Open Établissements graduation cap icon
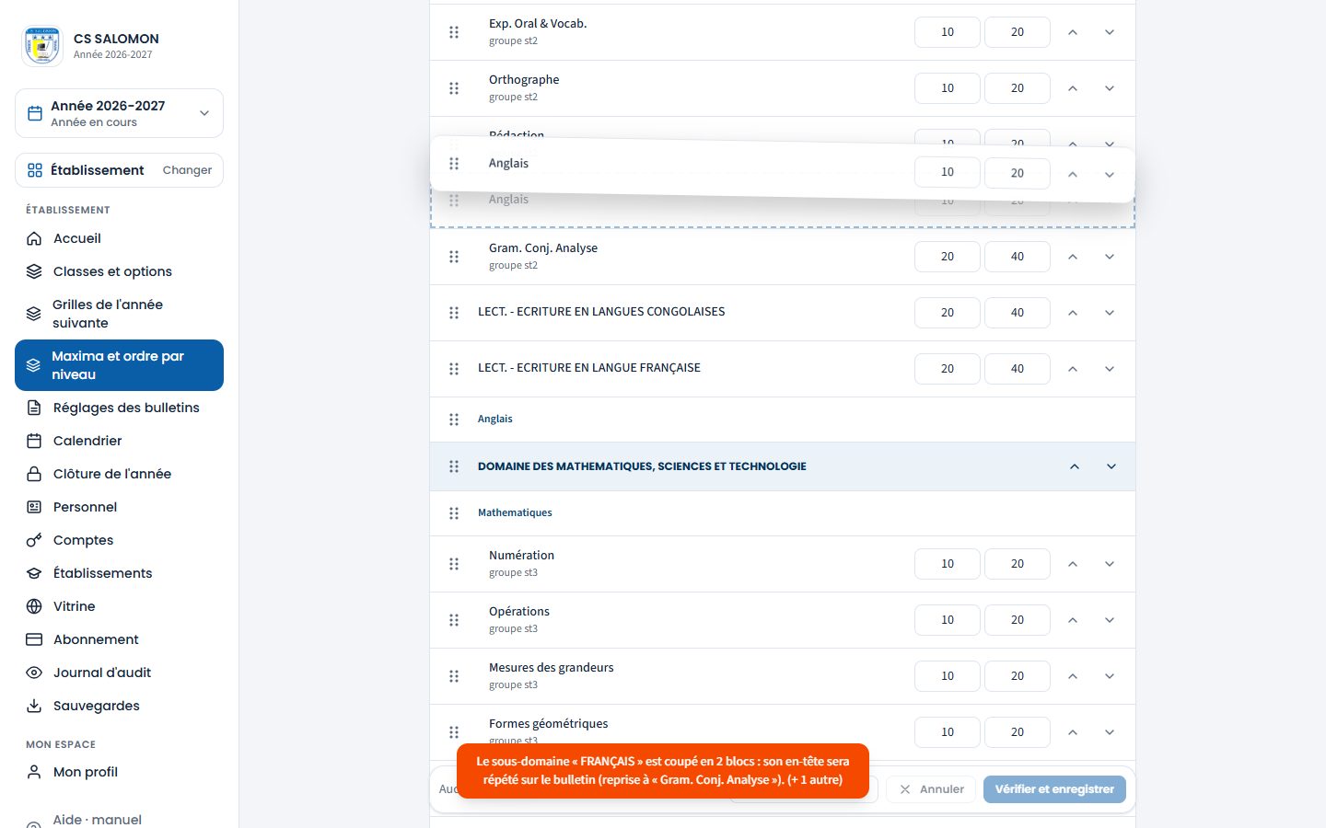Screen dimensions: 1326x828 tap(34, 573)
